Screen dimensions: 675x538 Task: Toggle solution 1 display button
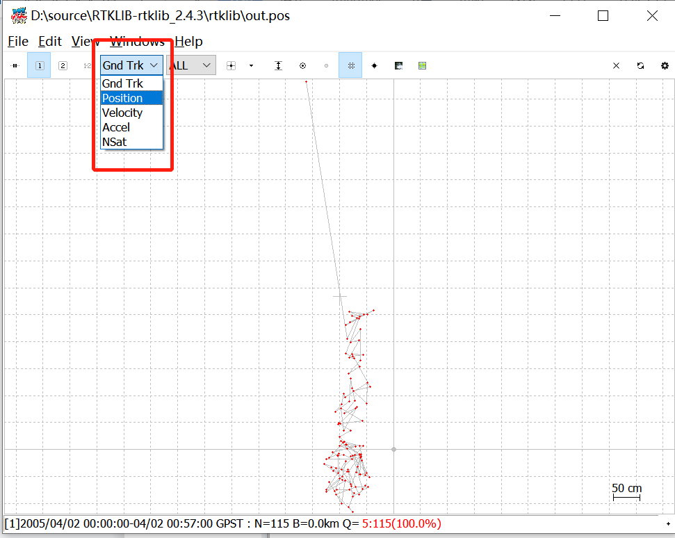(39, 65)
